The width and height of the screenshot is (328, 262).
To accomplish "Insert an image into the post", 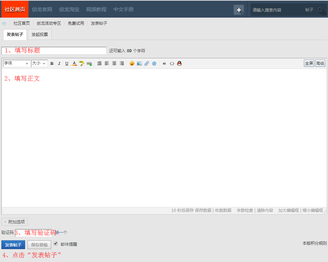I will point(139,63).
